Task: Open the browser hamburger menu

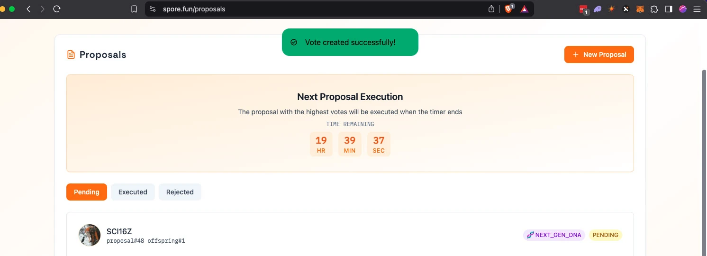Action: point(697,9)
